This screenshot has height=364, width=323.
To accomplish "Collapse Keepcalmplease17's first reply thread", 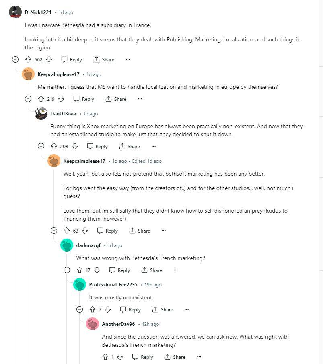I will pyautogui.click(x=28, y=99).
